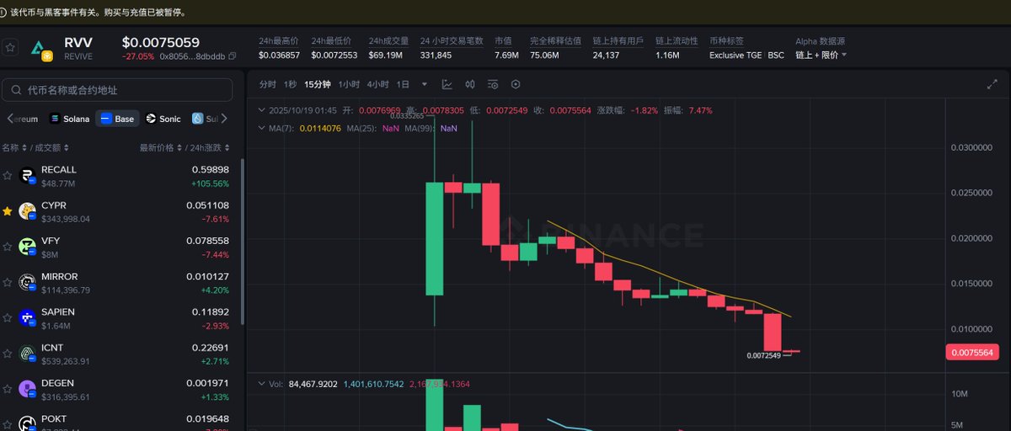The width and height of the screenshot is (1011, 431).
Task: Open the candlestick style icon
Action: coord(470,84)
